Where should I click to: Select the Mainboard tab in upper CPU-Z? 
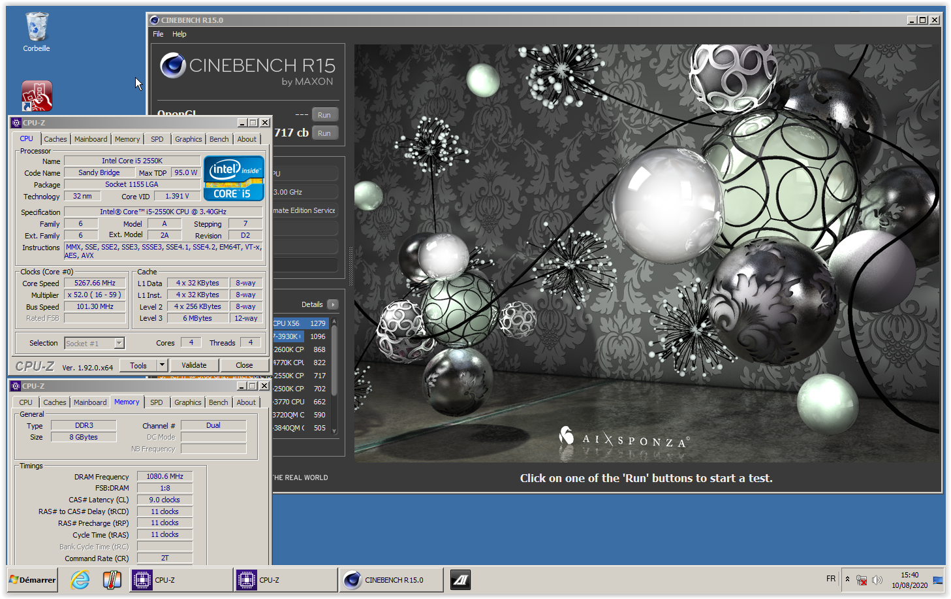[91, 139]
